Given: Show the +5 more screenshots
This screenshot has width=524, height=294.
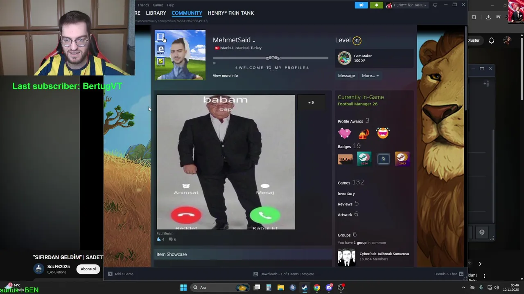Looking at the screenshot, I should tap(311, 102).
